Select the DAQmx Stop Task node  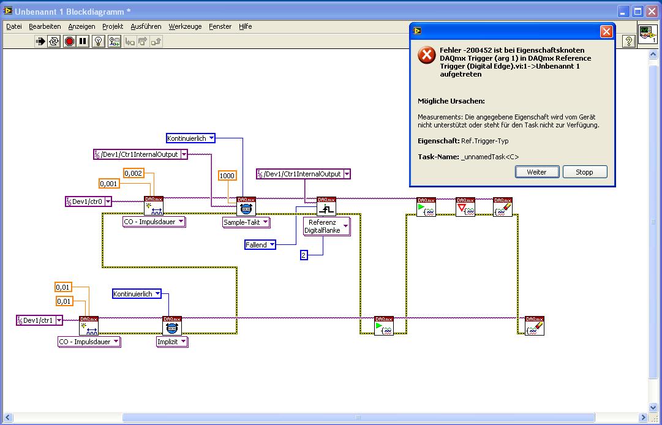pos(465,207)
